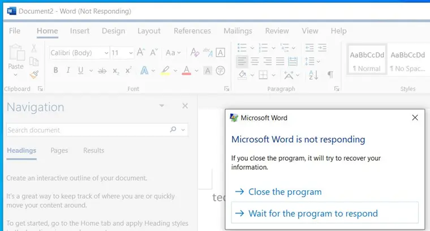Justify paragraph text
430x231 pixels.
coord(280,61)
